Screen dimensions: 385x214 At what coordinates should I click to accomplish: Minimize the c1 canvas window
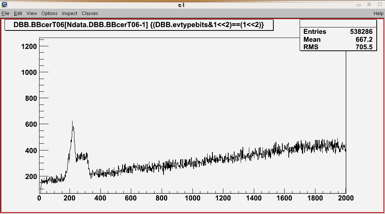pos(358,5)
